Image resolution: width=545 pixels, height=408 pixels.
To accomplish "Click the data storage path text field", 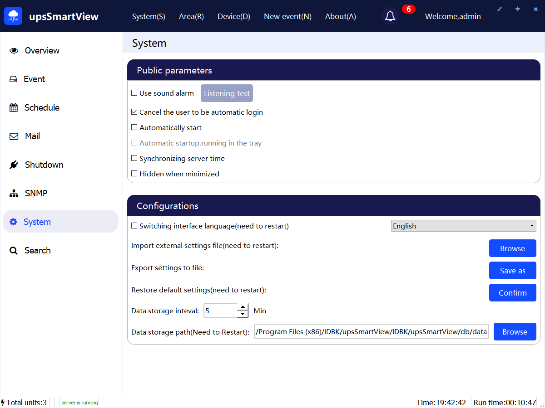I will point(371,332).
